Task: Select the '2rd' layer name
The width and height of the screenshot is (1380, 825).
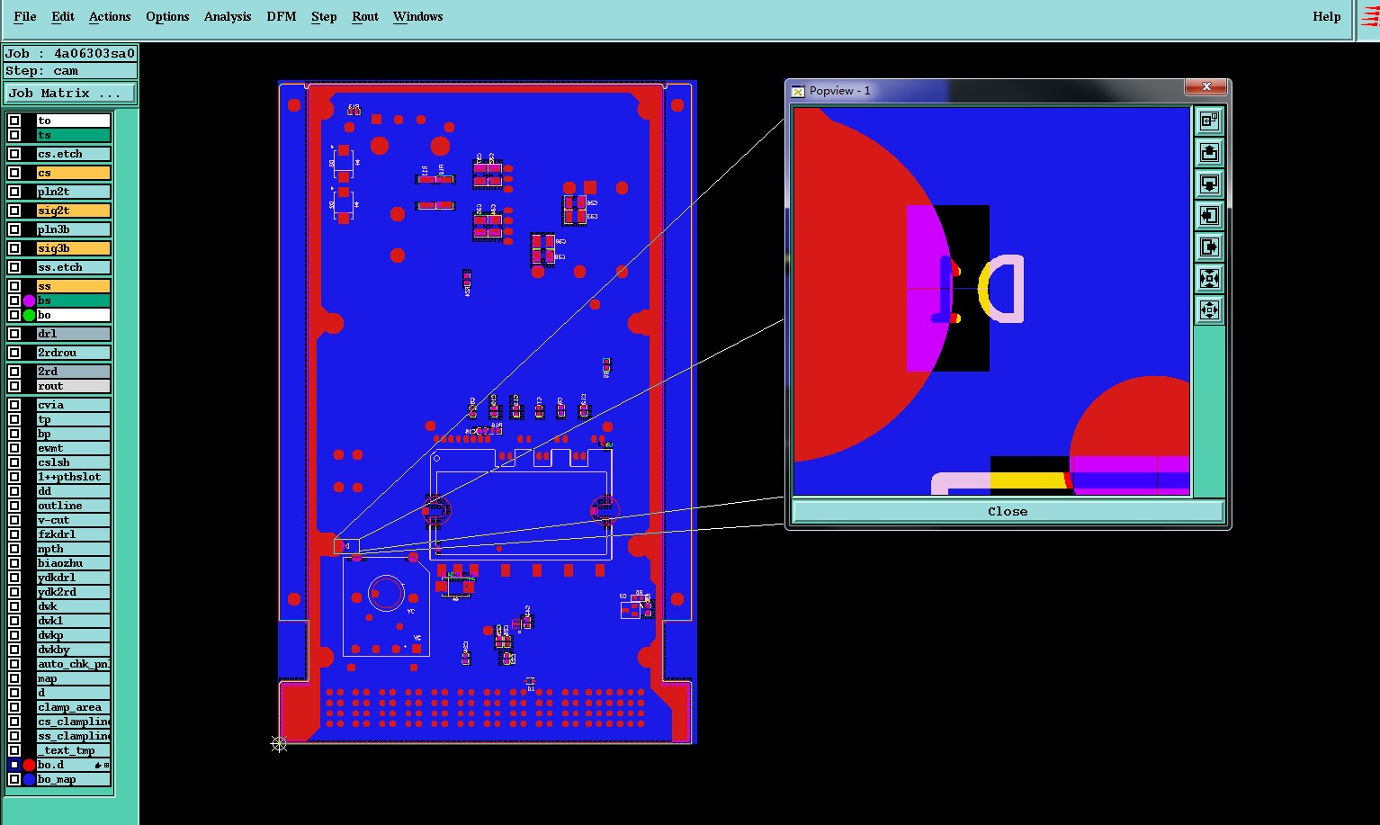Action: click(73, 372)
